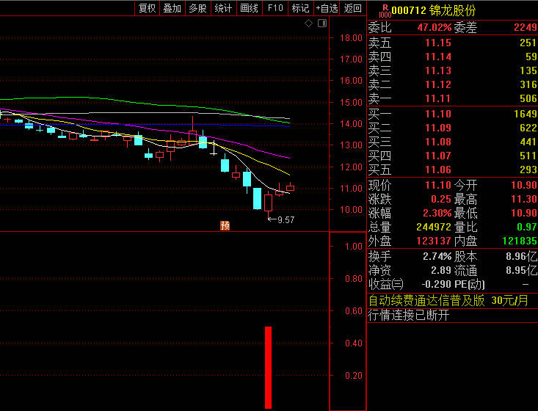Add stock via +自选 button

pyautogui.click(x=327, y=8)
